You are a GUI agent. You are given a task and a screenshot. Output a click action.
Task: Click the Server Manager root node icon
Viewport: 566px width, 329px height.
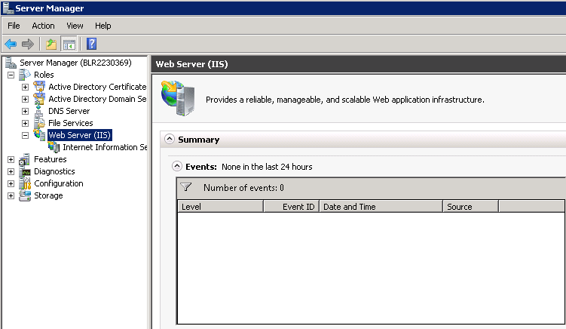tap(11, 63)
